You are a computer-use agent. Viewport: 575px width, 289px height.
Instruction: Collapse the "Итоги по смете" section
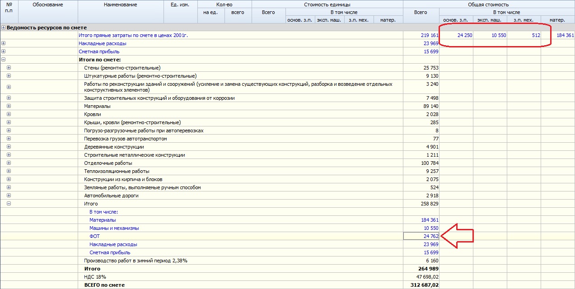pyautogui.click(x=4, y=60)
